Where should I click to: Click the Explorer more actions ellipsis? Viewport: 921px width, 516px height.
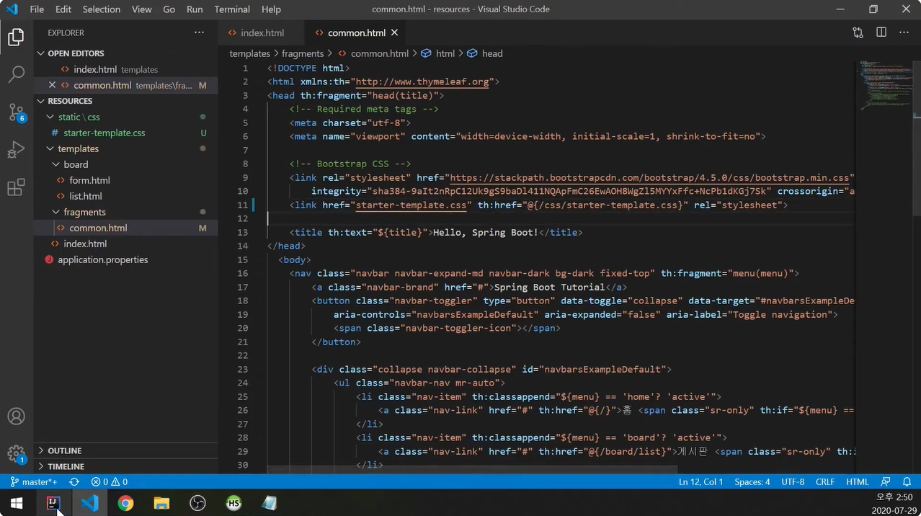(x=199, y=32)
